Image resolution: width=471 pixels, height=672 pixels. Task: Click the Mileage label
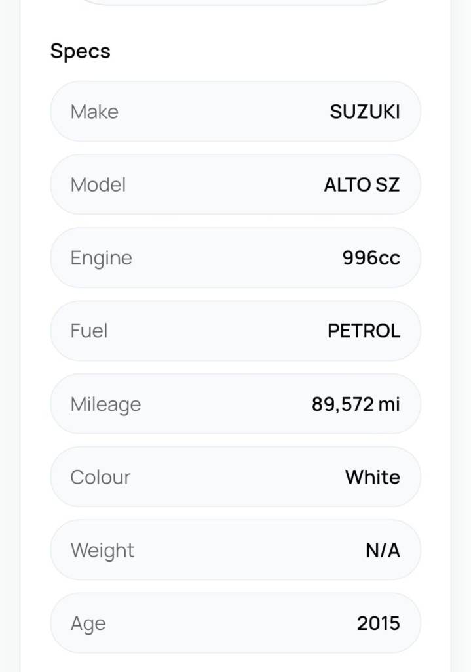pos(105,404)
